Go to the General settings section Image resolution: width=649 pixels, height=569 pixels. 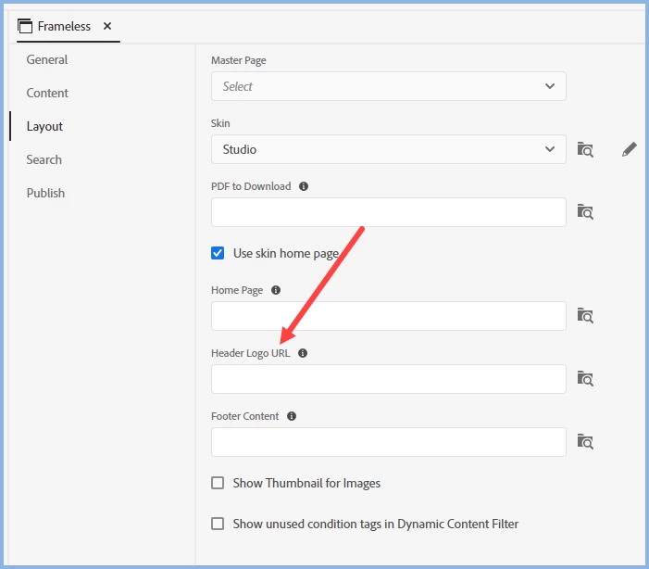click(x=47, y=59)
